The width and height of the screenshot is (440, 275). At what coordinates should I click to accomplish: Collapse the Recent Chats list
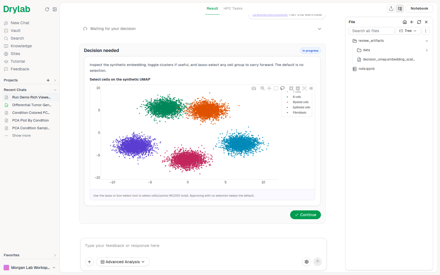point(55,90)
